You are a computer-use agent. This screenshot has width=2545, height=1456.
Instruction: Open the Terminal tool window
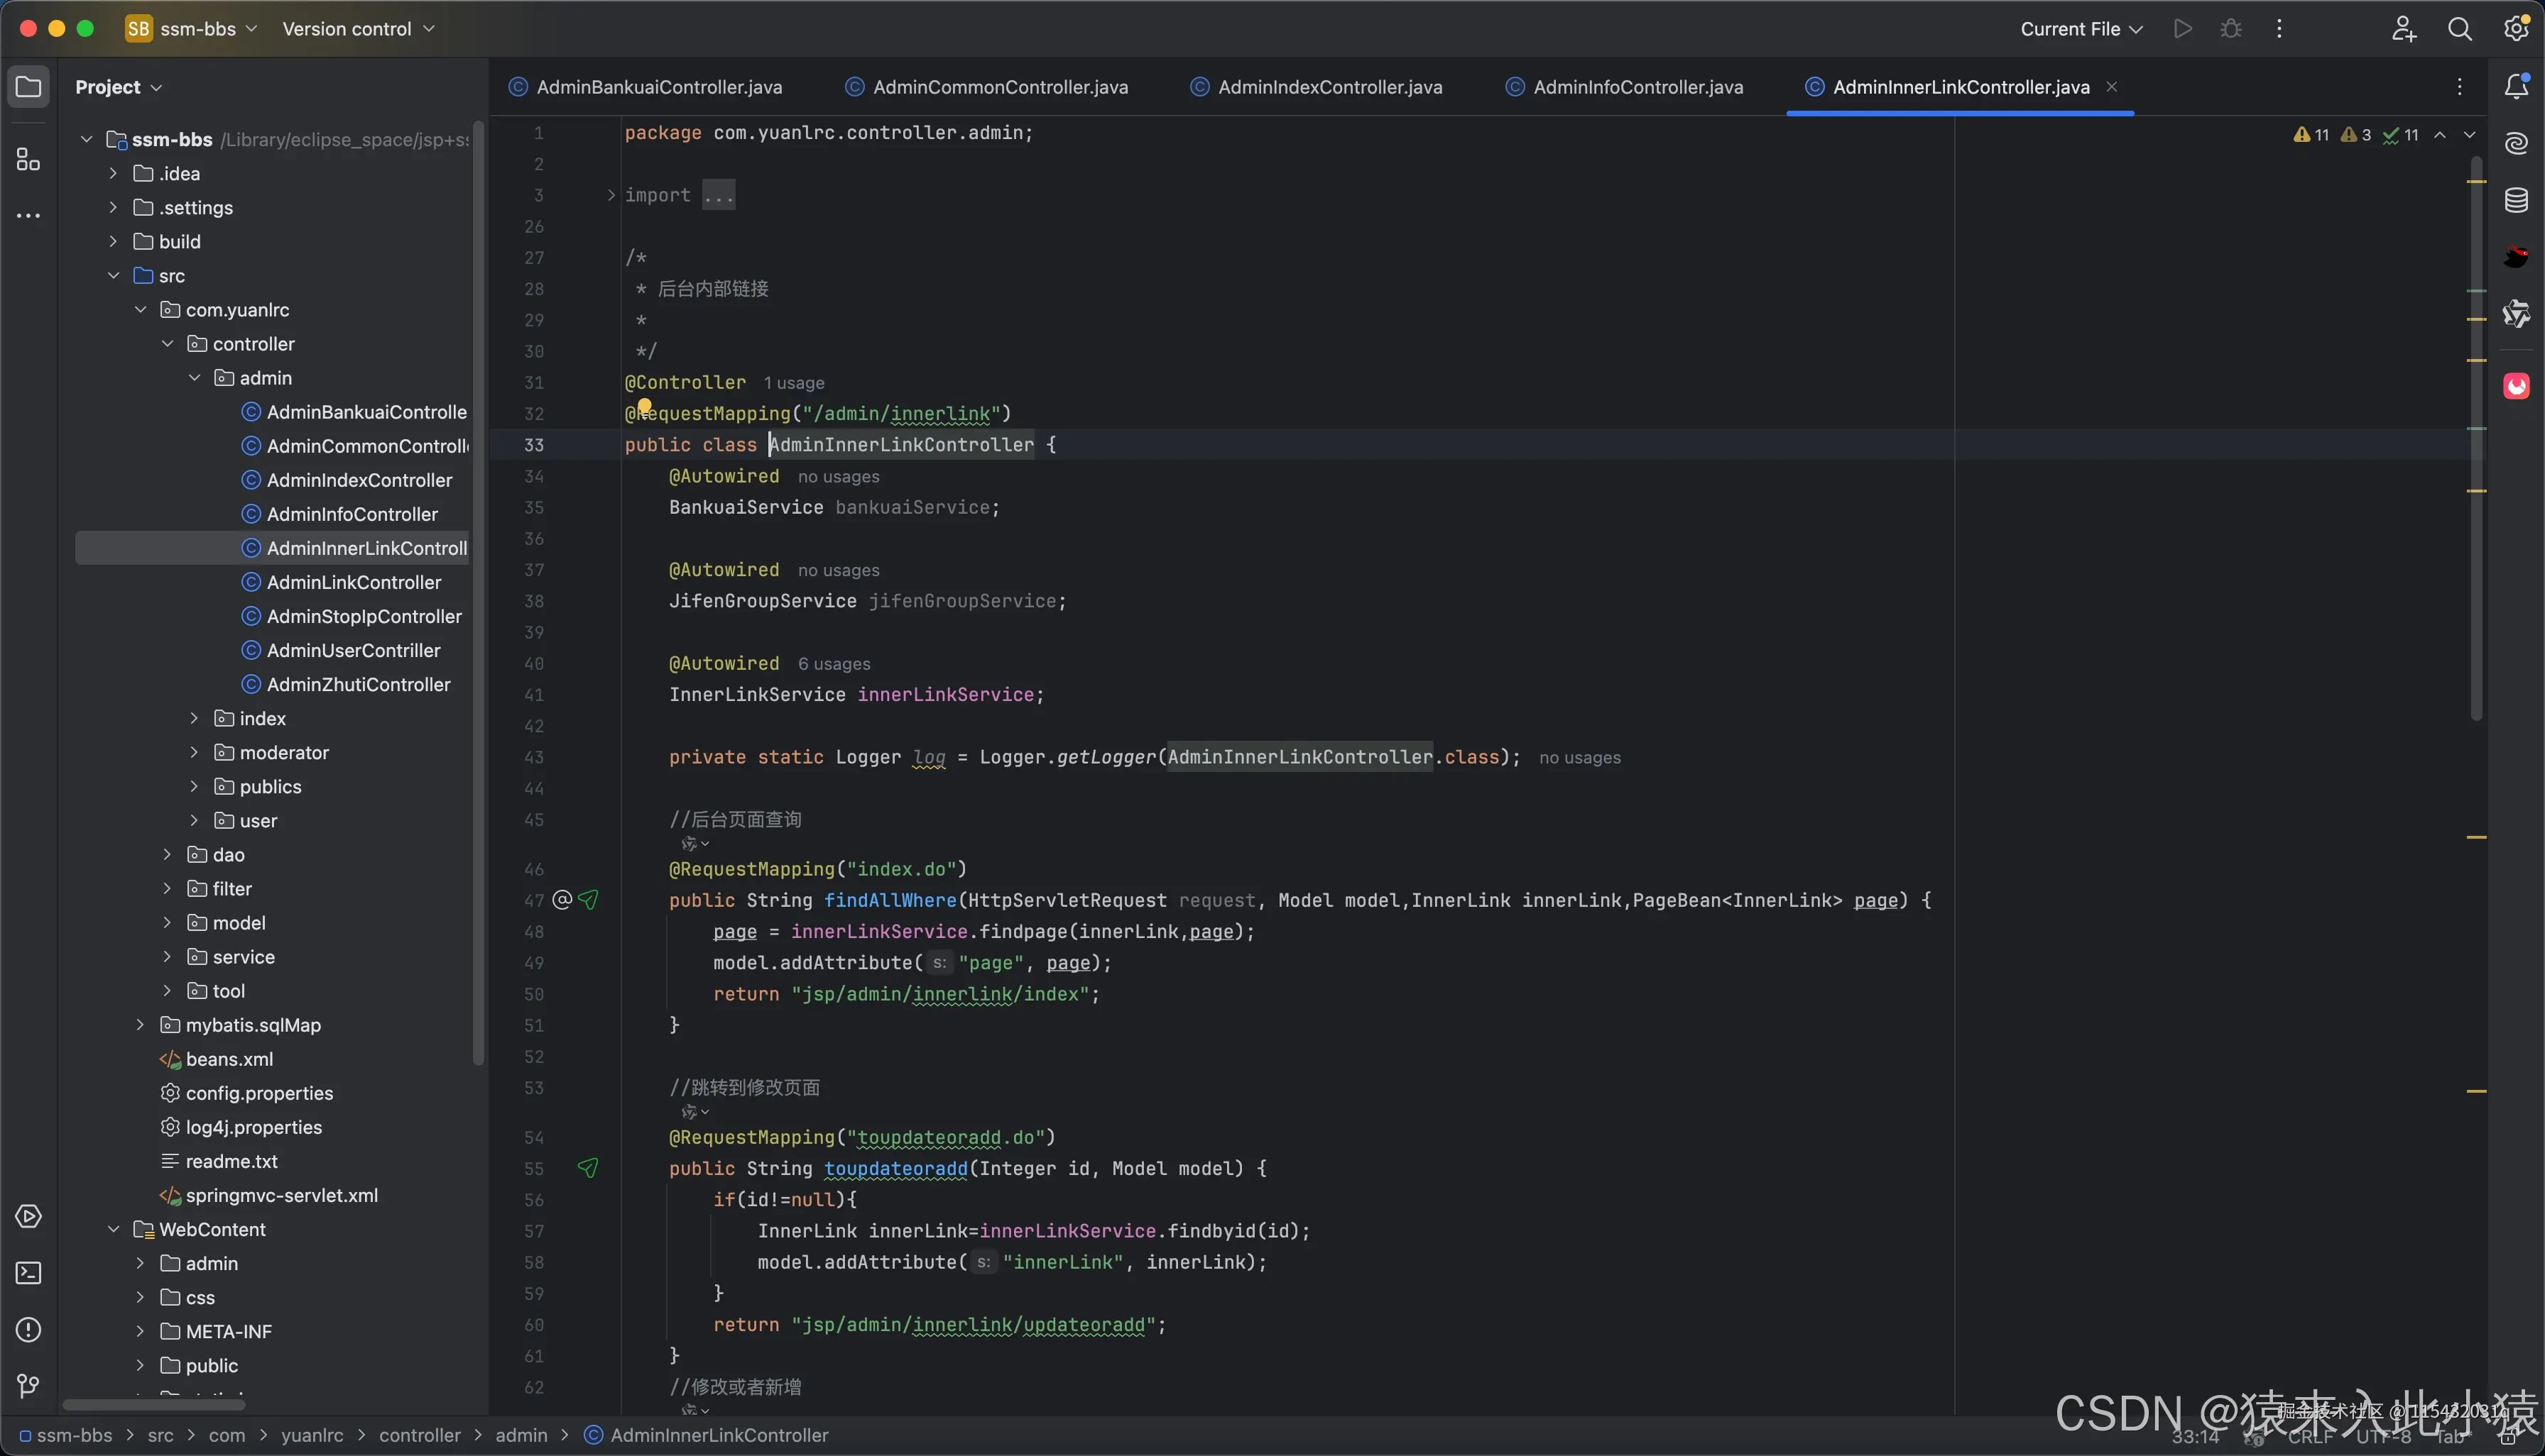pos(28,1273)
